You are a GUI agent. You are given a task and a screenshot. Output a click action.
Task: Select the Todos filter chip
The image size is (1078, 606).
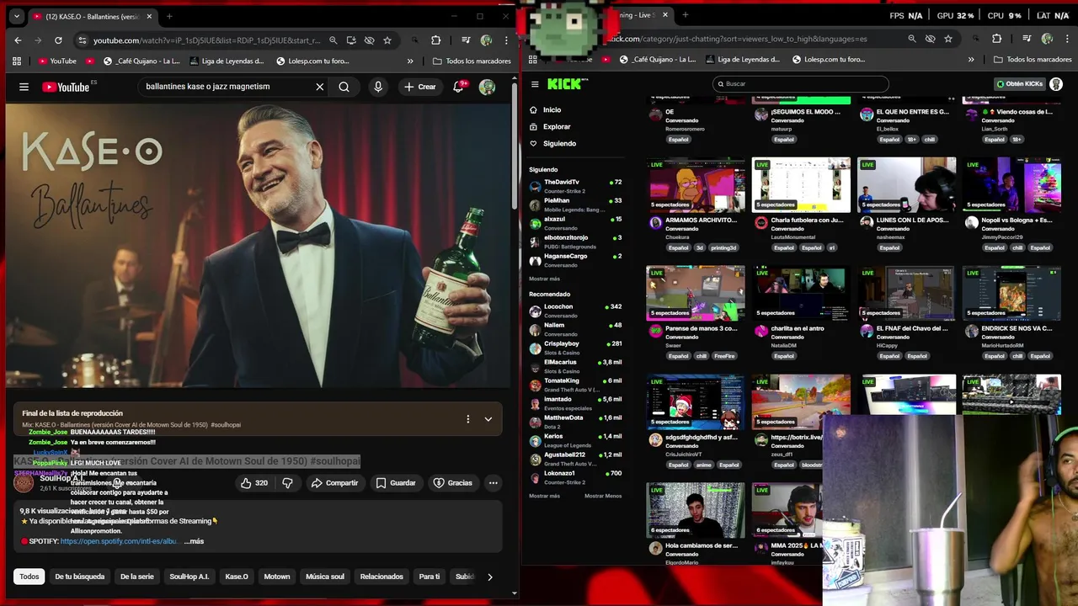point(29,577)
